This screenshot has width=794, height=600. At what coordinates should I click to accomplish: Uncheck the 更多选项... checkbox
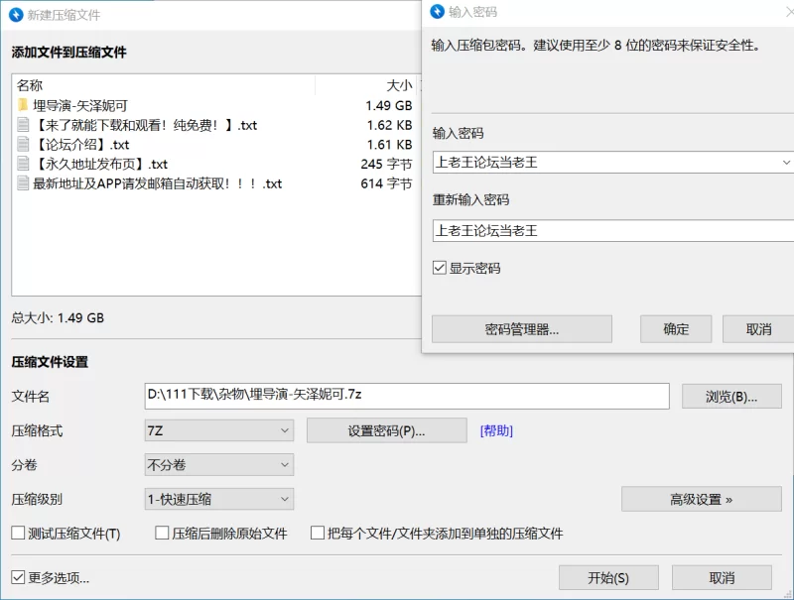18,577
